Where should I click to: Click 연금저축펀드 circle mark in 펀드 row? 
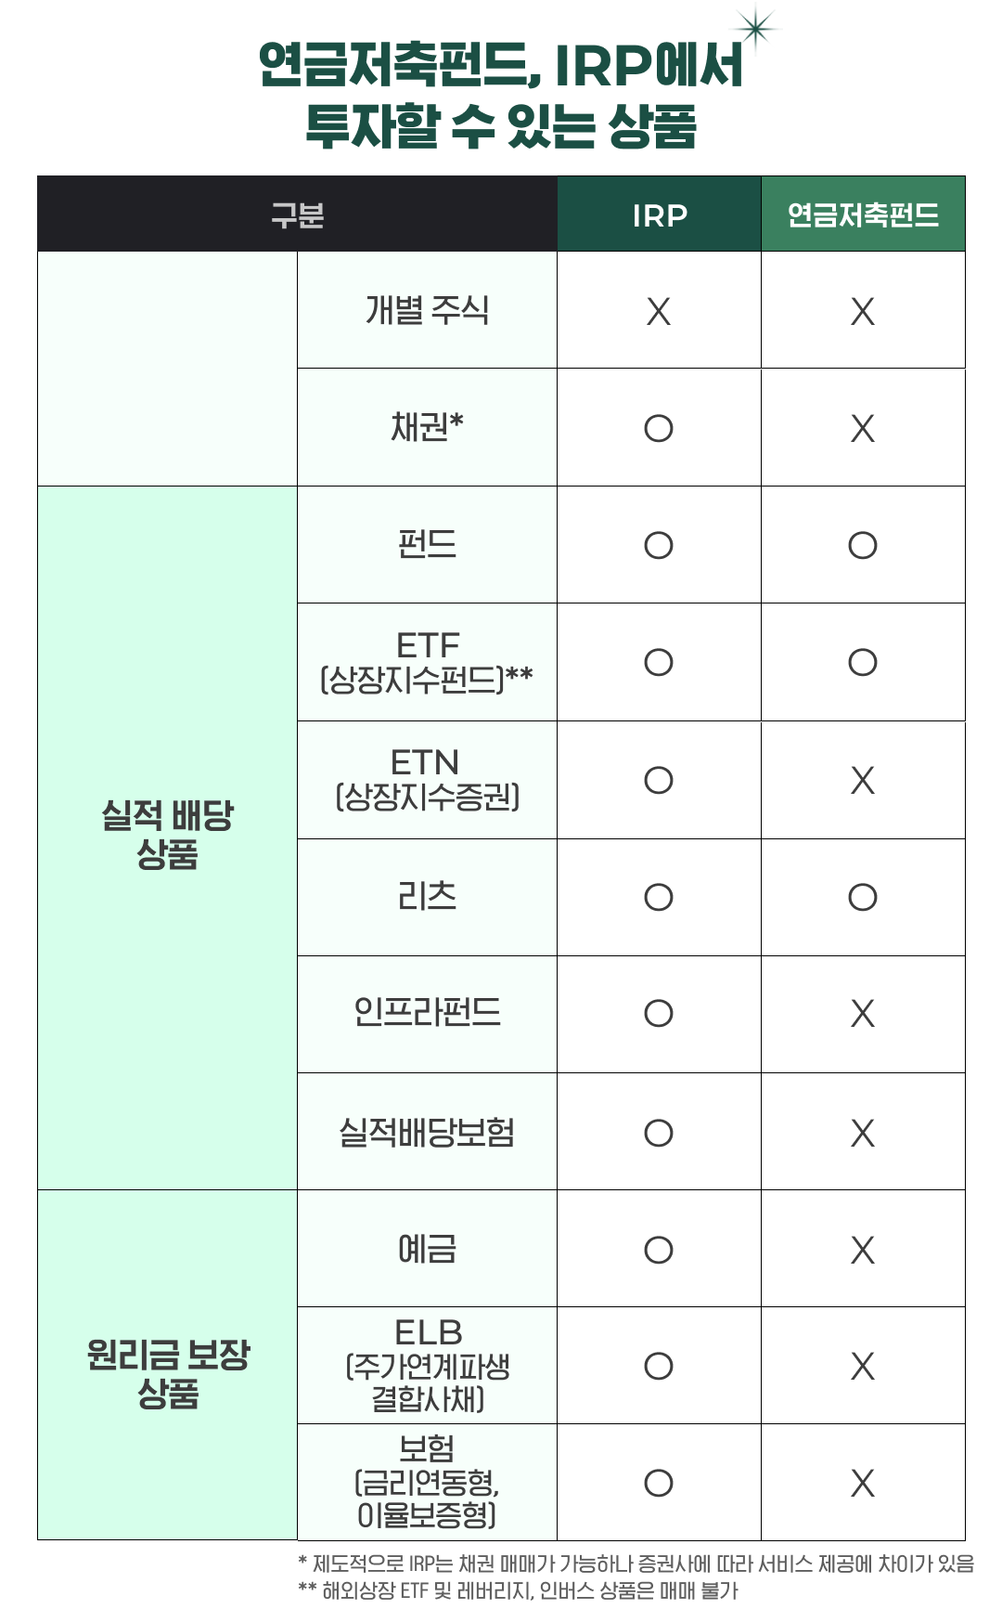click(863, 545)
